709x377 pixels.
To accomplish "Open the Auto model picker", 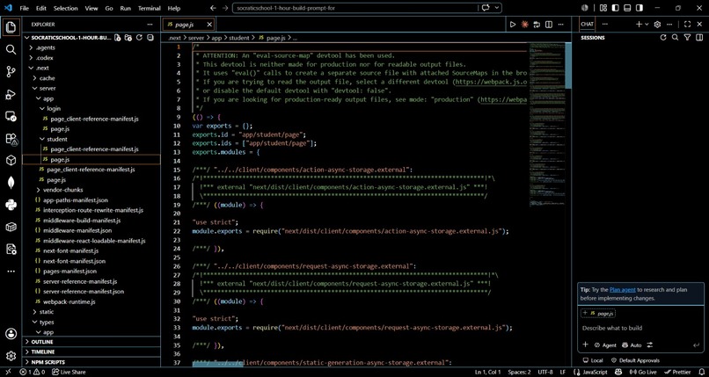I will [632, 345].
